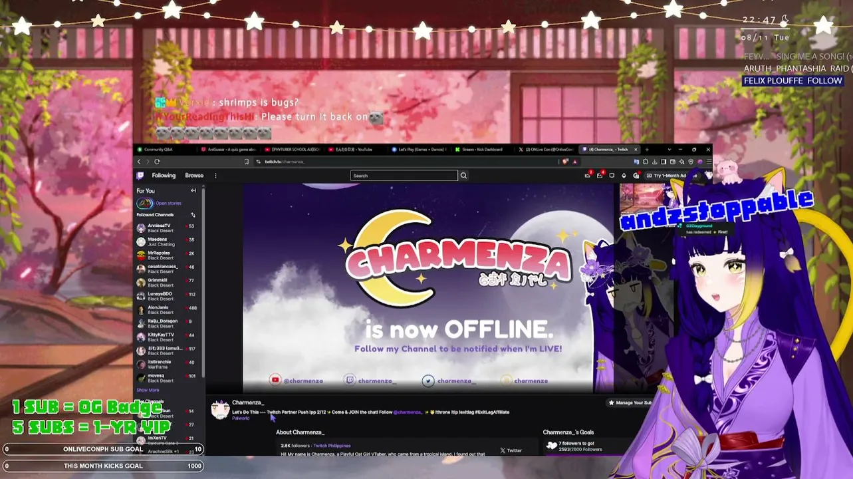Switch to the AniGuessr quiz game tab
The image size is (853, 479).
[229, 150]
